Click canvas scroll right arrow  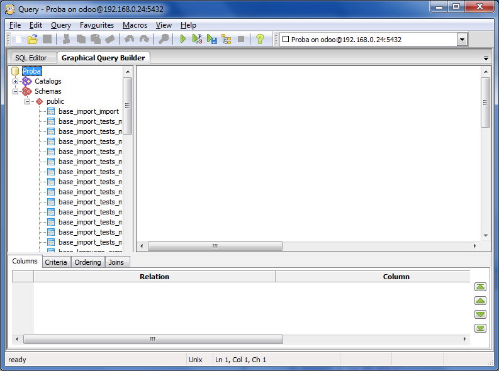click(x=475, y=246)
